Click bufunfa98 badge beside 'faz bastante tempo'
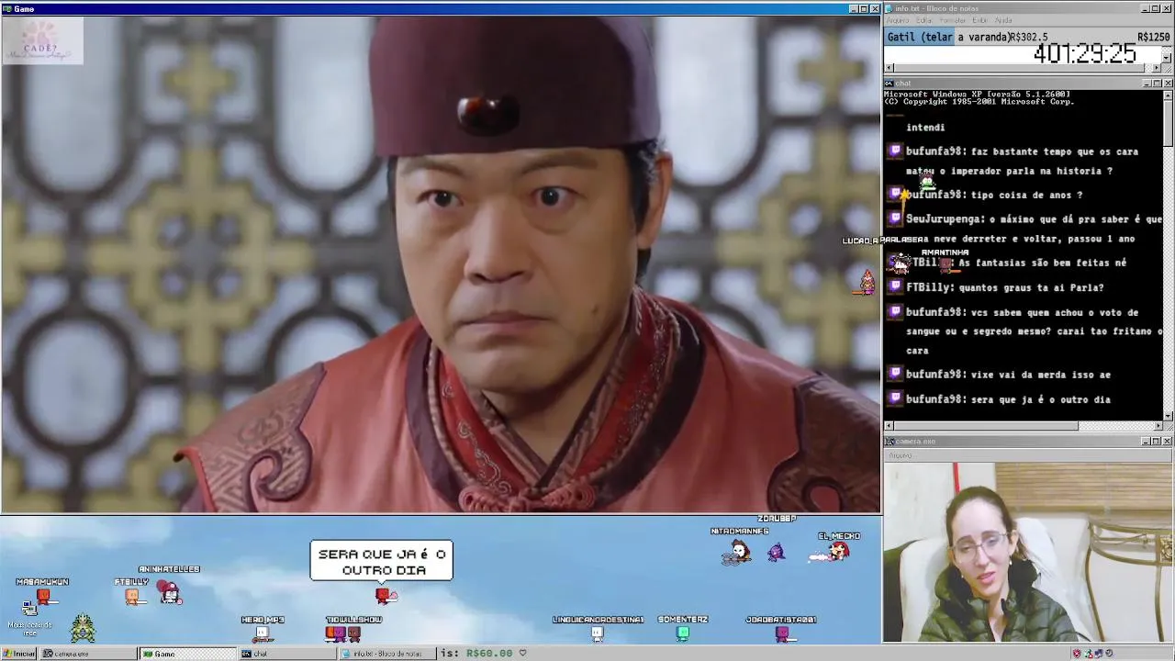The height and width of the screenshot is (661, 1175). [895, 151]
